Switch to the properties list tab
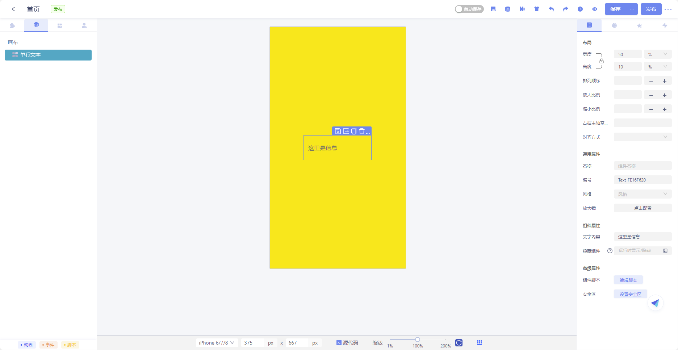The height and width of the screenshot is (350, 678). click(x=589, y=25)
